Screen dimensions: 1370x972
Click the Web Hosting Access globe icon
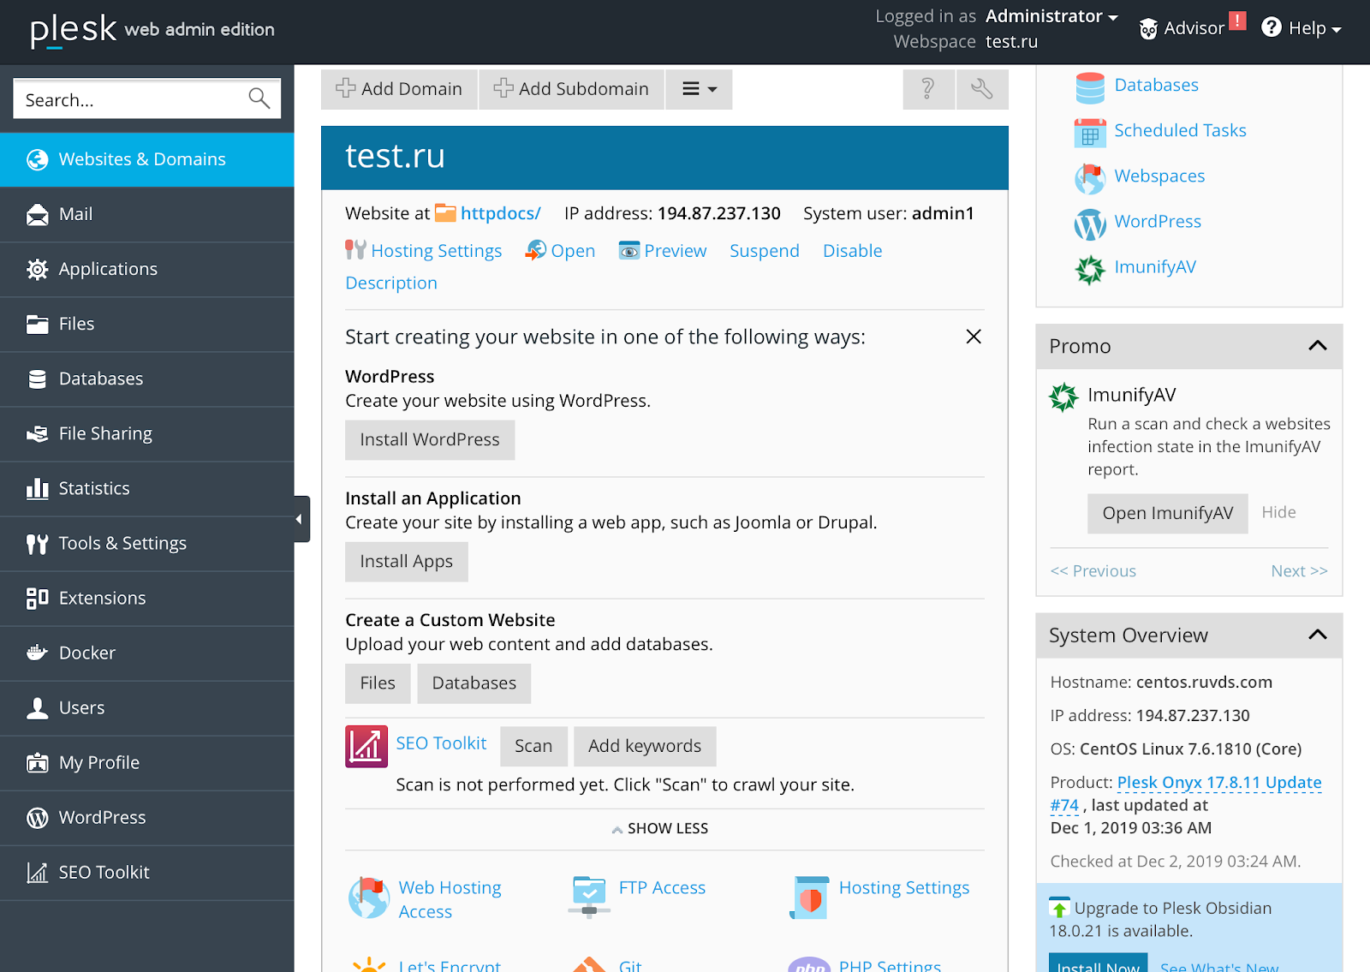click(369, 897)
